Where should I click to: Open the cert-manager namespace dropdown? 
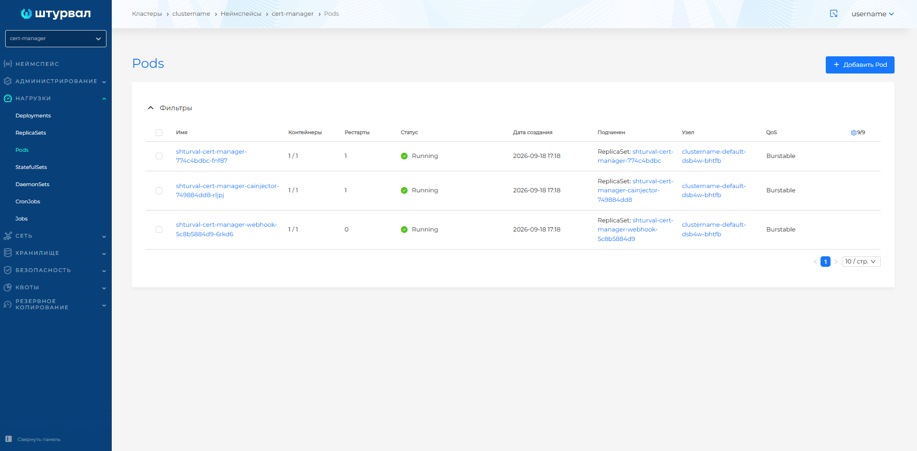coord(56,39)
